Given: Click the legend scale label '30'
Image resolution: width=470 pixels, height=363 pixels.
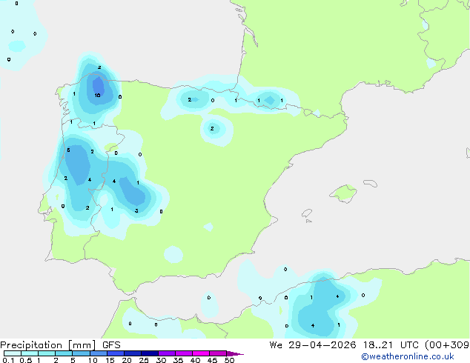Looking at the screenshot, I should point(162,360).
